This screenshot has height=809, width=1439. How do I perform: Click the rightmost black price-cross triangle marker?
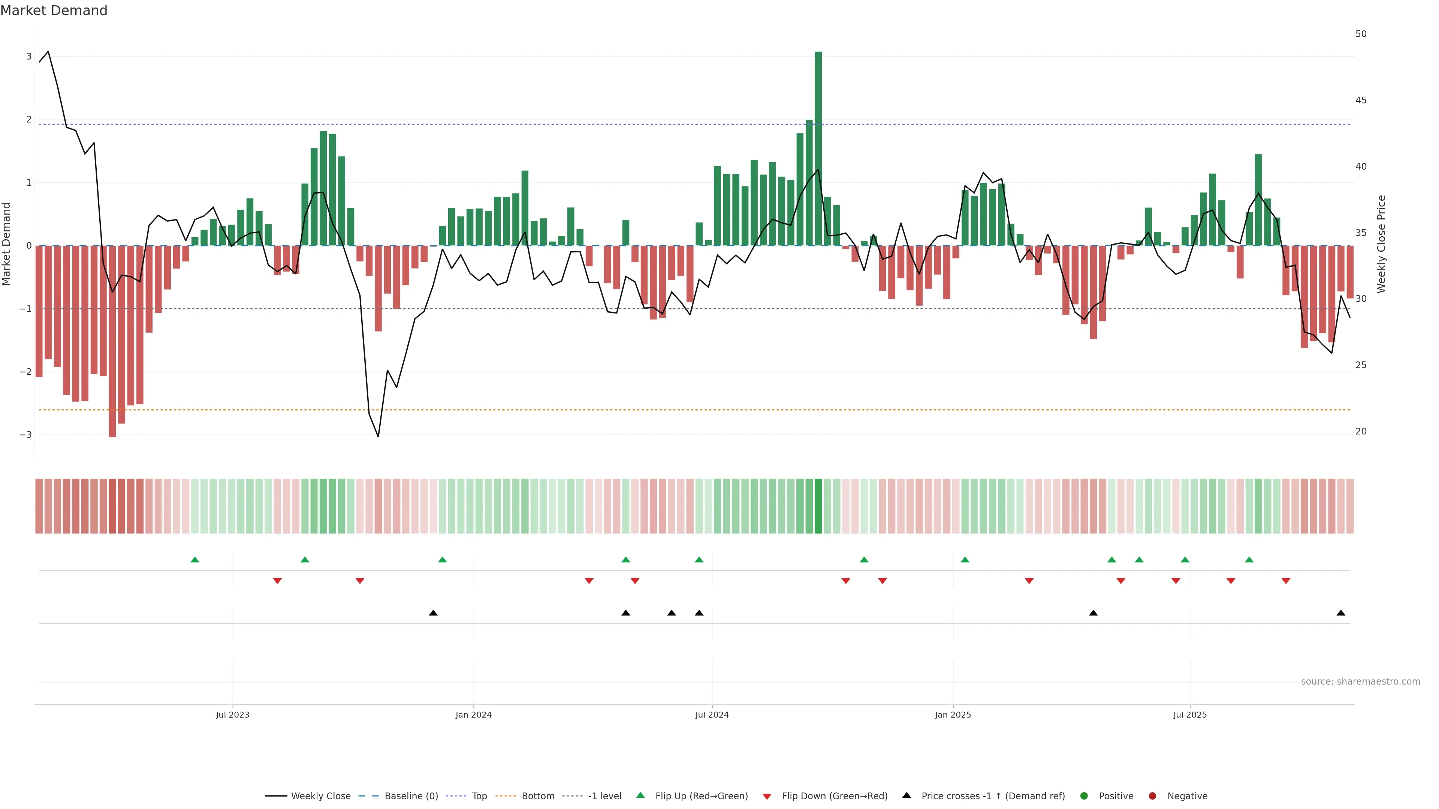click(x=1341, y=613)
